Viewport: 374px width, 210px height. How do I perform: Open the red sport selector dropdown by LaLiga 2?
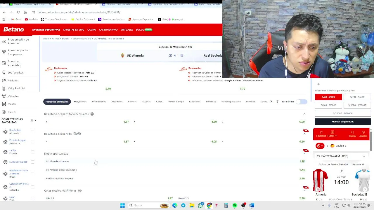coord(320,146)
